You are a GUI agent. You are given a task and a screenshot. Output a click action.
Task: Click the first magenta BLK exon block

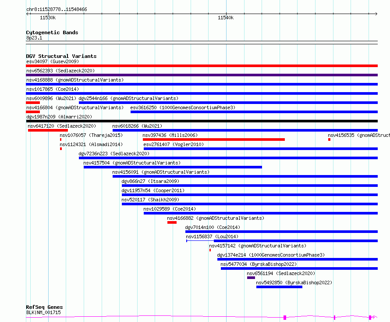click(285, 318)
